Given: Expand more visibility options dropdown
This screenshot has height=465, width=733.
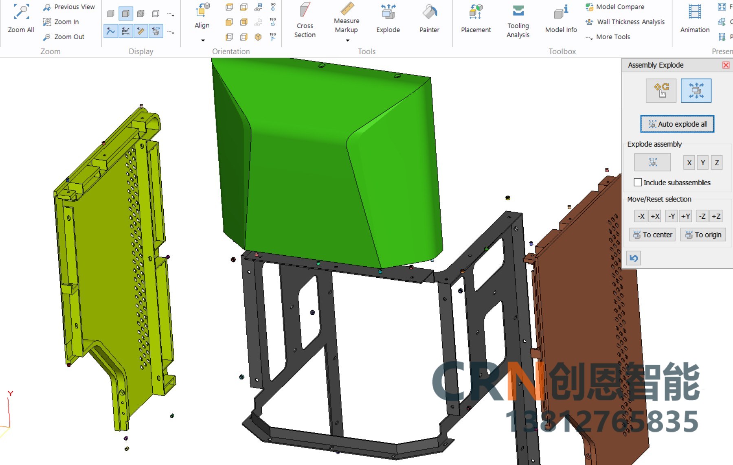Looking at the screenshot, I should (x=171, y=32).
